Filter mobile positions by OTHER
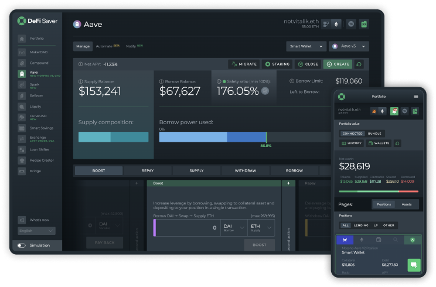Screen dimensions: 436x287 [389, 225]
